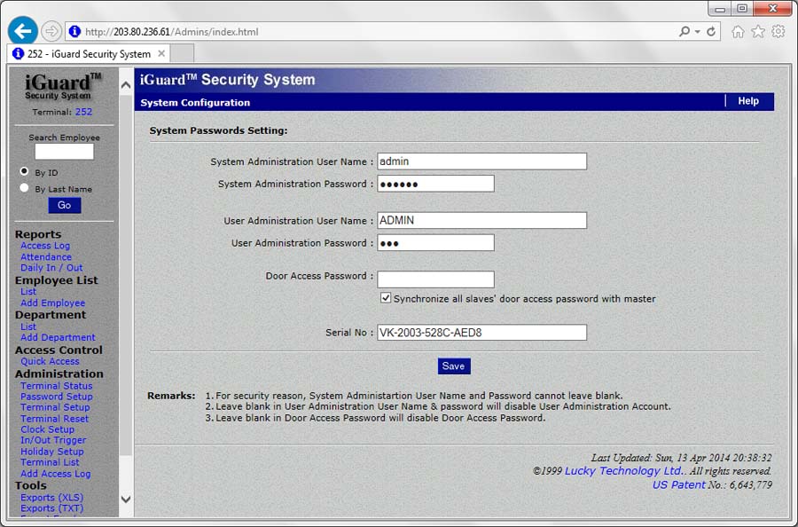Screen dimensions: 798x527
Task: Open the Department List link
Action: [28, 326]
